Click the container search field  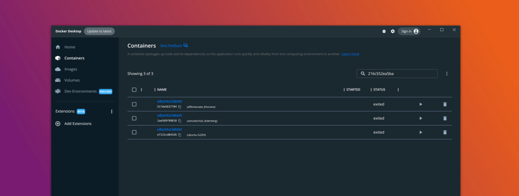point(397,74)
